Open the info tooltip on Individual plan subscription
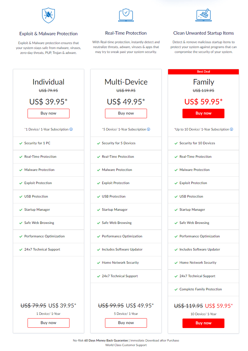The width and height of the screenshot is (248, 351). (71, 129)
